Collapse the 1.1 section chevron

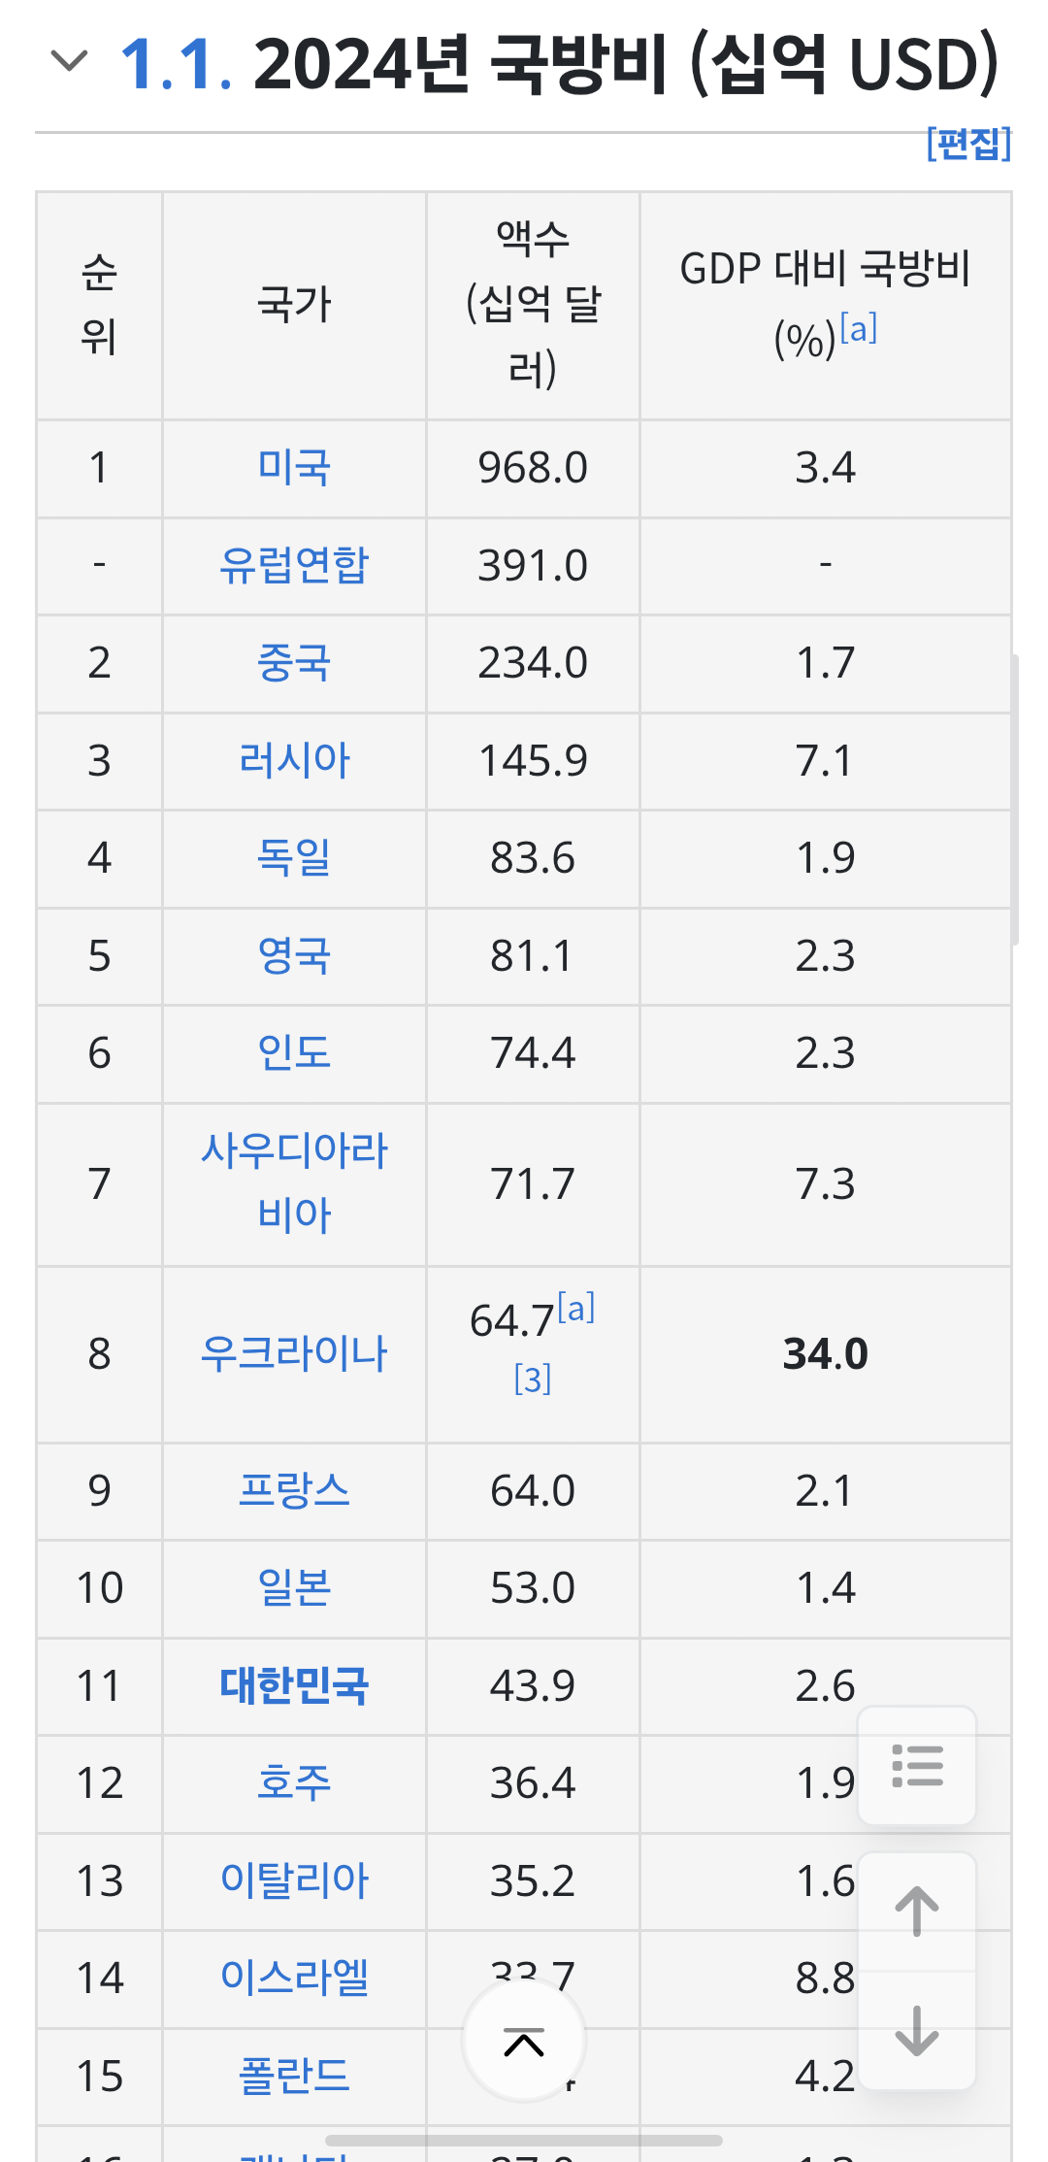[x=68, y=62]
